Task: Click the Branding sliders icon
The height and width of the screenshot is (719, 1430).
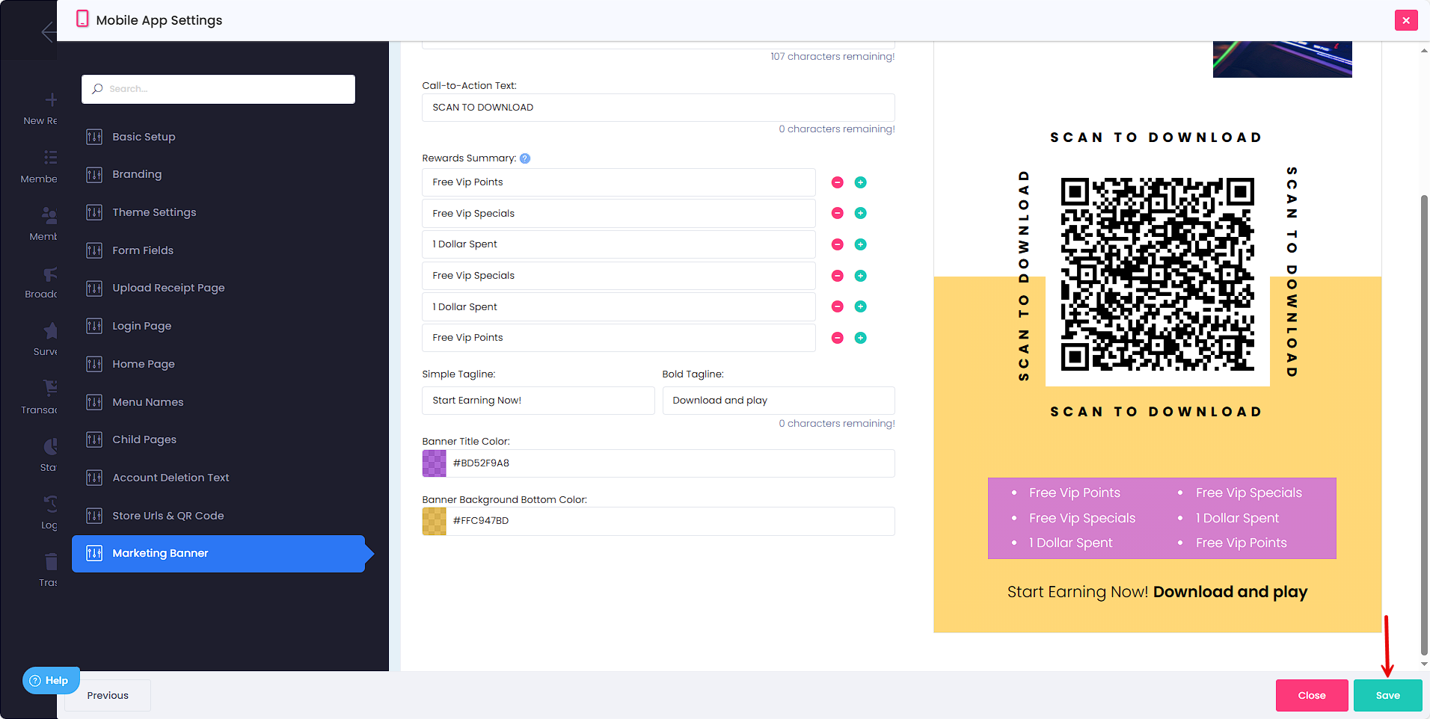Action: (x=94, y=175)
